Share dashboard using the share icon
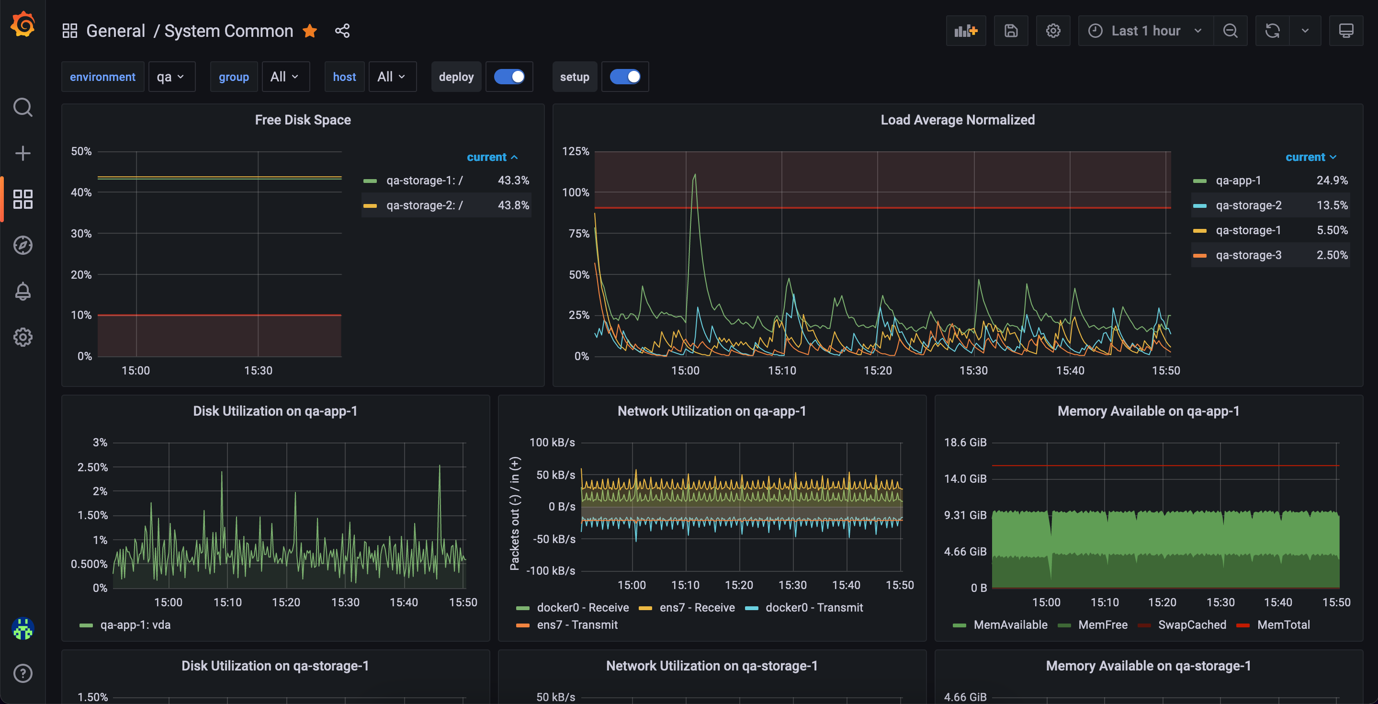The height and width of the screenshot is (704, 1378). 342,31
